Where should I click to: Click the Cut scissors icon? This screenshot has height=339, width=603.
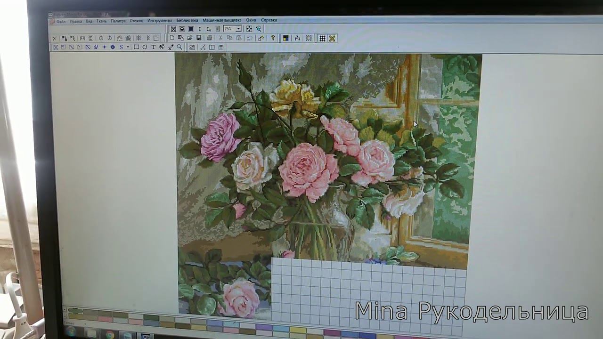tap(220, 38)
